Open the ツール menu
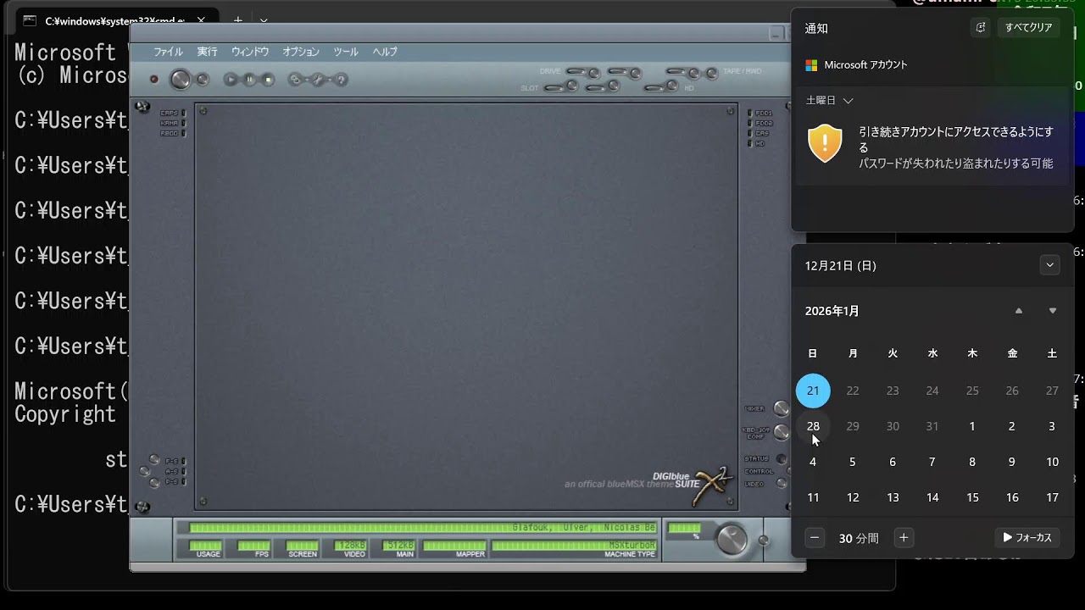The image size is (1085, 610). 346,52
